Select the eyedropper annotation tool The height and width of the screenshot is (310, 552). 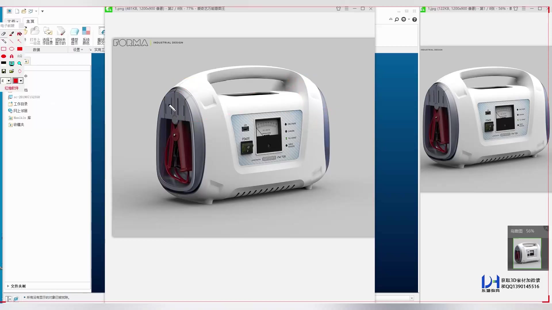tap(11, 34)
